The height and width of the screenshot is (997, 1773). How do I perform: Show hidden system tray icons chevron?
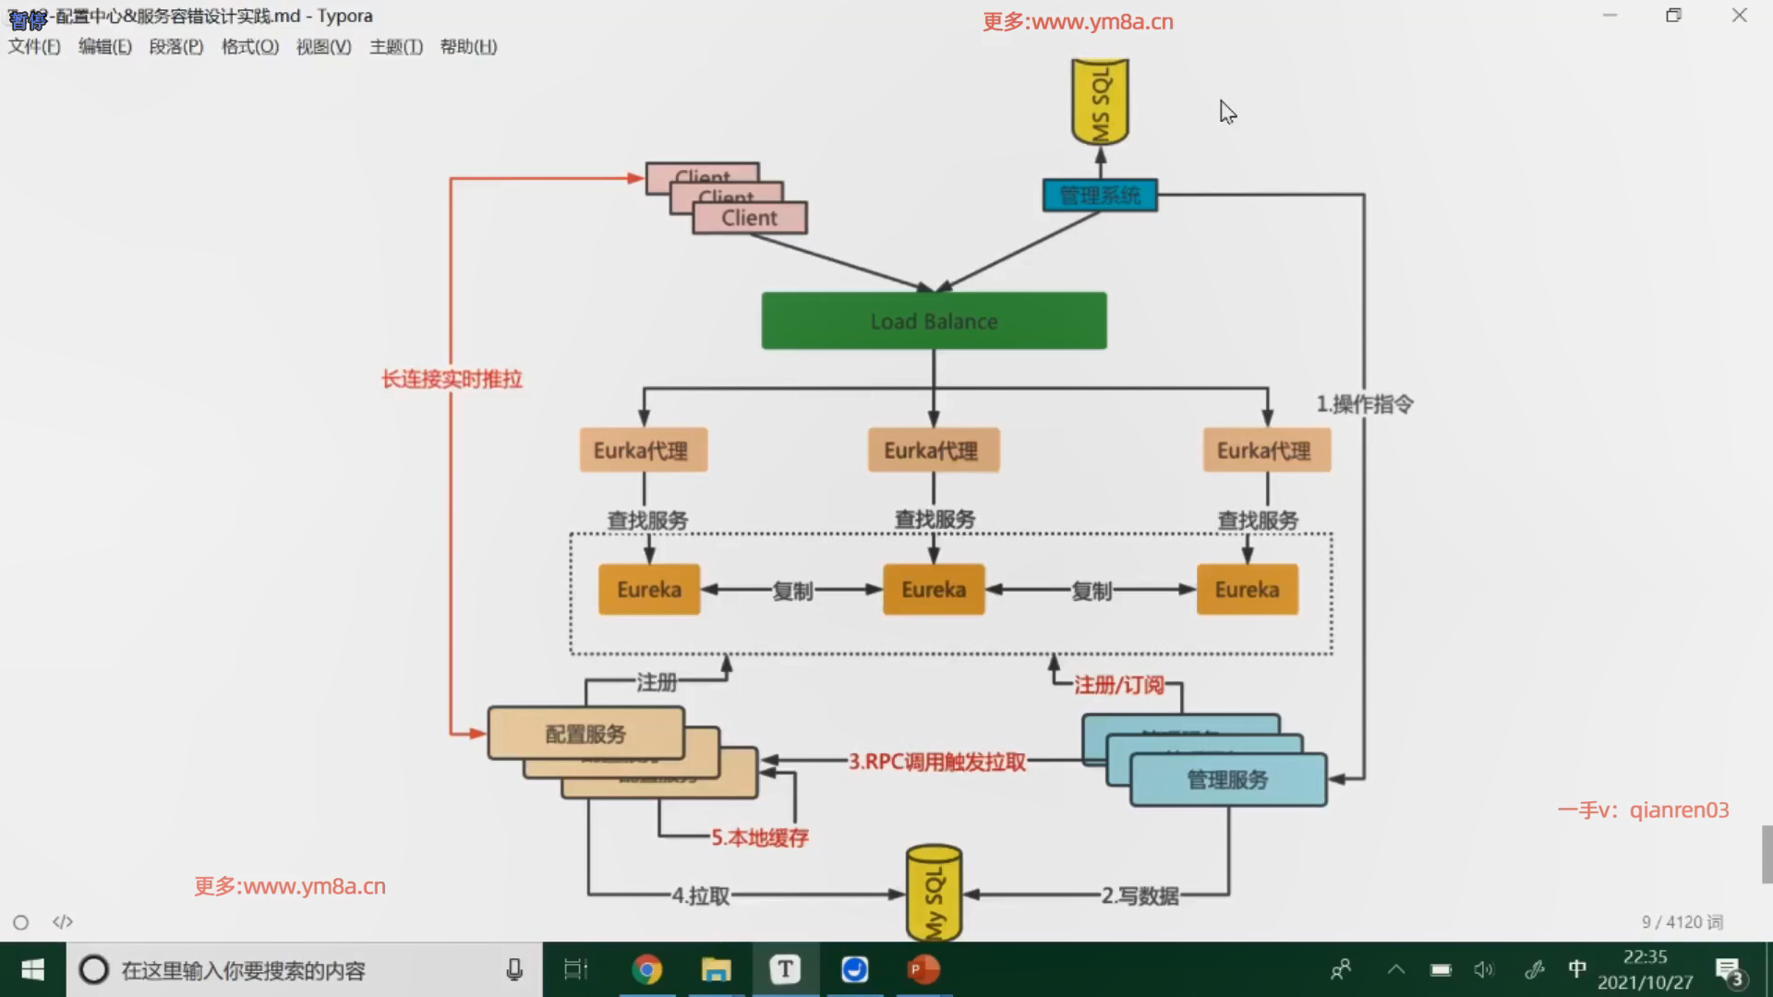click(1395, 969)
